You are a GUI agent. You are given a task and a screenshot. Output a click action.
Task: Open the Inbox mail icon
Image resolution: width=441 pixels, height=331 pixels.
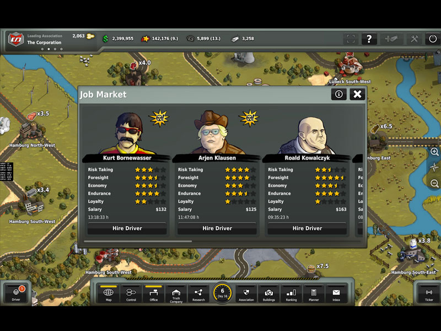336,294
